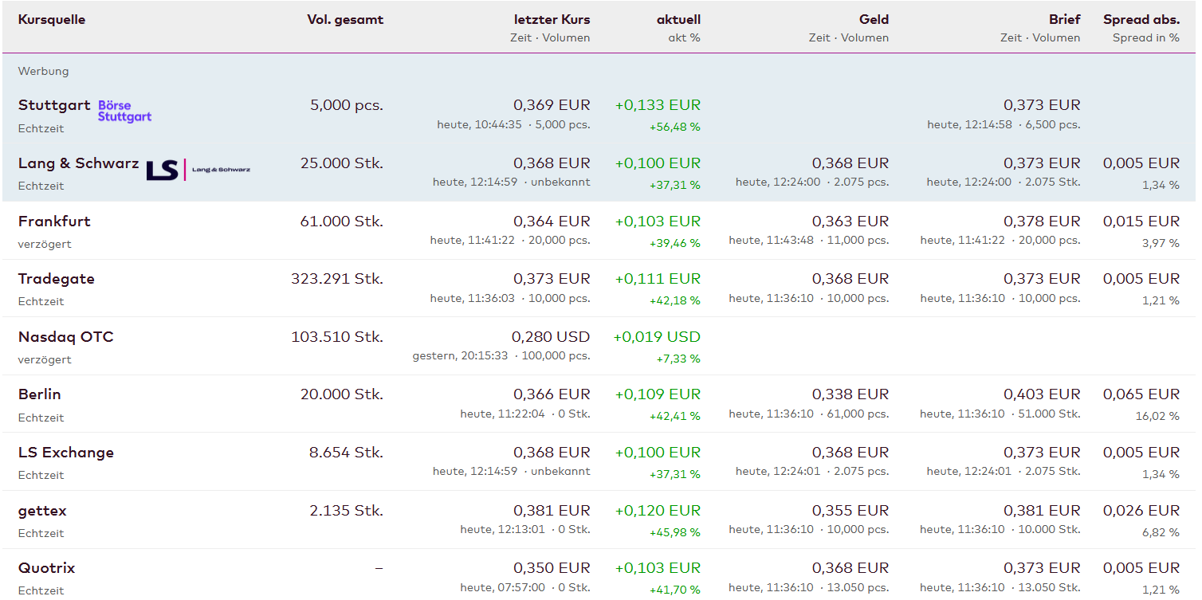Select Frankfurt volume 61.000 Stk.

(342, 221)
